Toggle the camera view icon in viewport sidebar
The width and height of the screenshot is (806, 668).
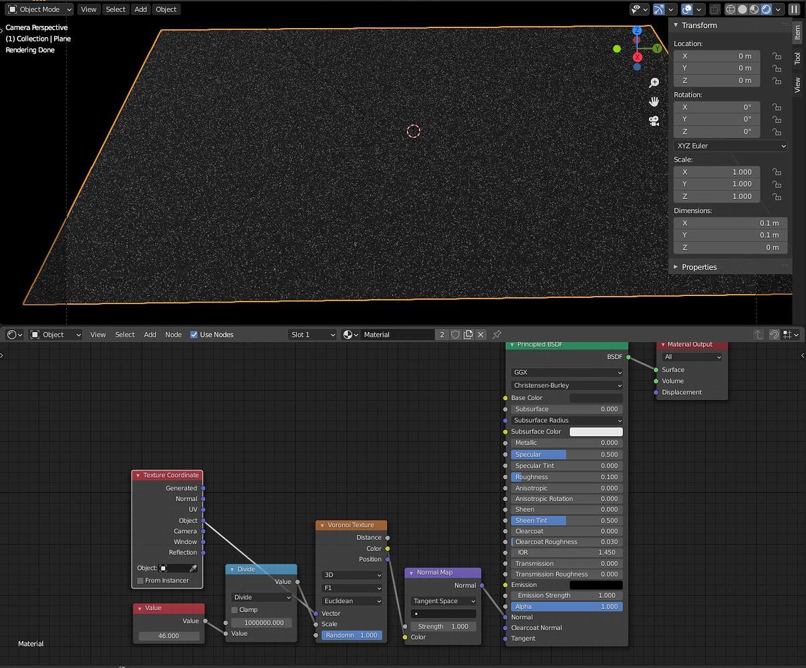[x=654, y=122]
